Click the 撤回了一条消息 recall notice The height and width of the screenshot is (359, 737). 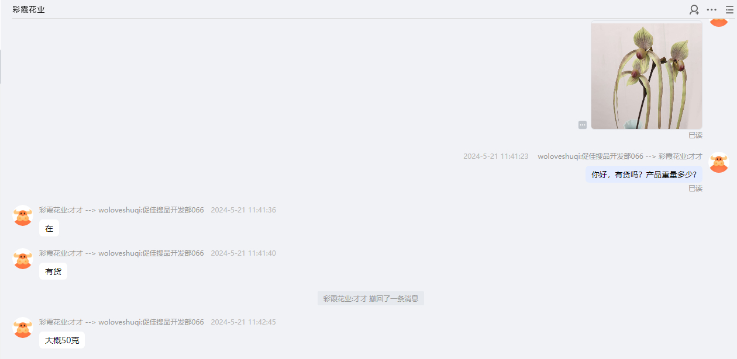371,298
